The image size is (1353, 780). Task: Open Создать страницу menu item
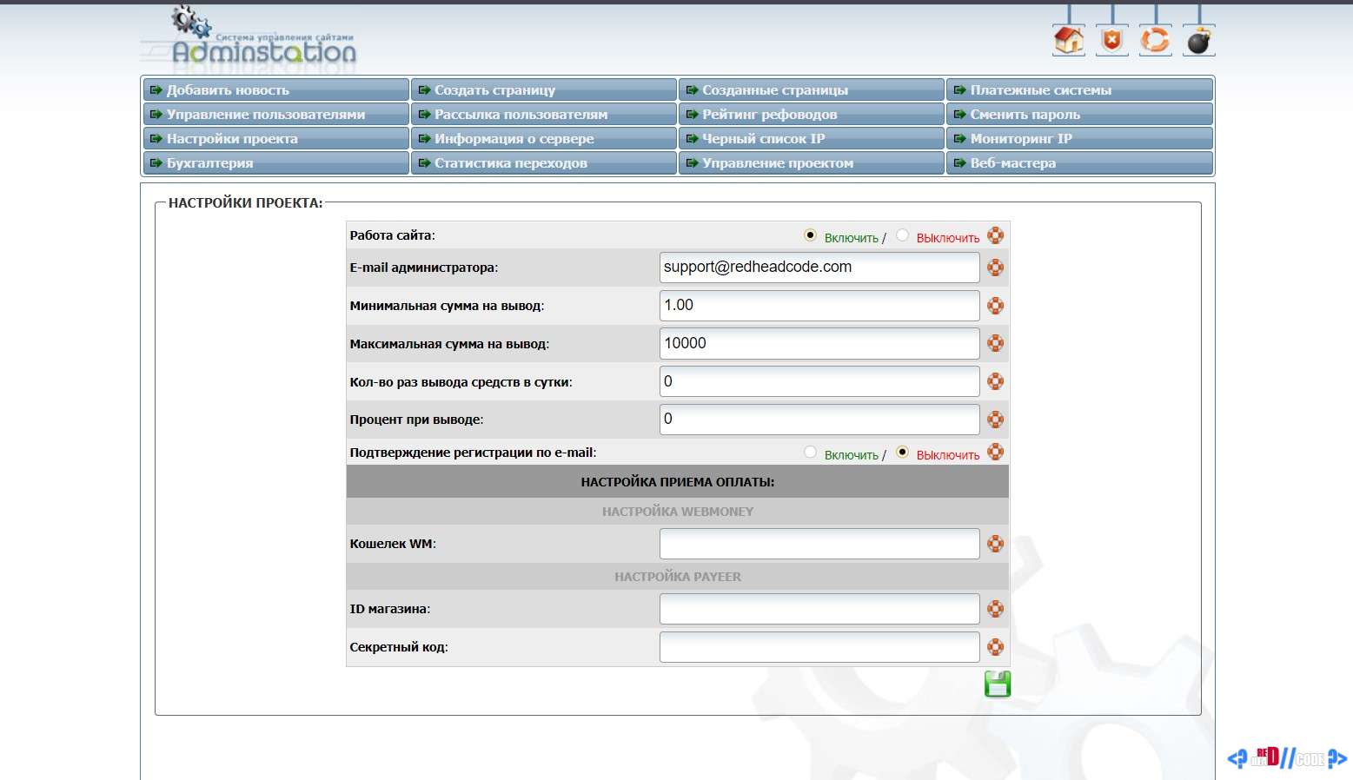544,89
